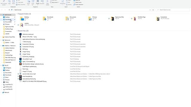The width and height of the screenshot is (191, 107).
Task: Open the Pictures frequent folder icon
Action: (x=90, y=19)
